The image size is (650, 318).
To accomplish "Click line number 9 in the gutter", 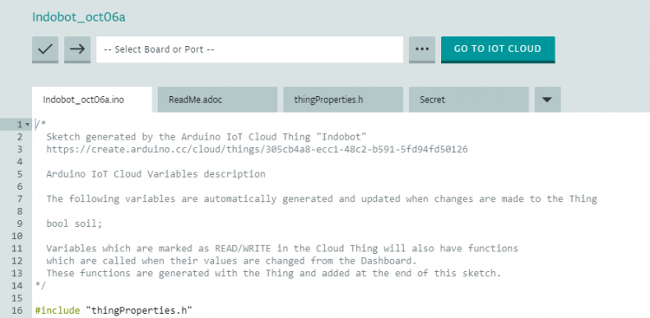I will [19, 224].
